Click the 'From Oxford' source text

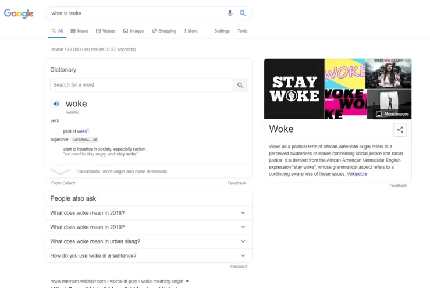[63, 183]
